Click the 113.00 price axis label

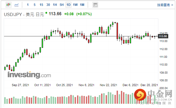point(163,41)
